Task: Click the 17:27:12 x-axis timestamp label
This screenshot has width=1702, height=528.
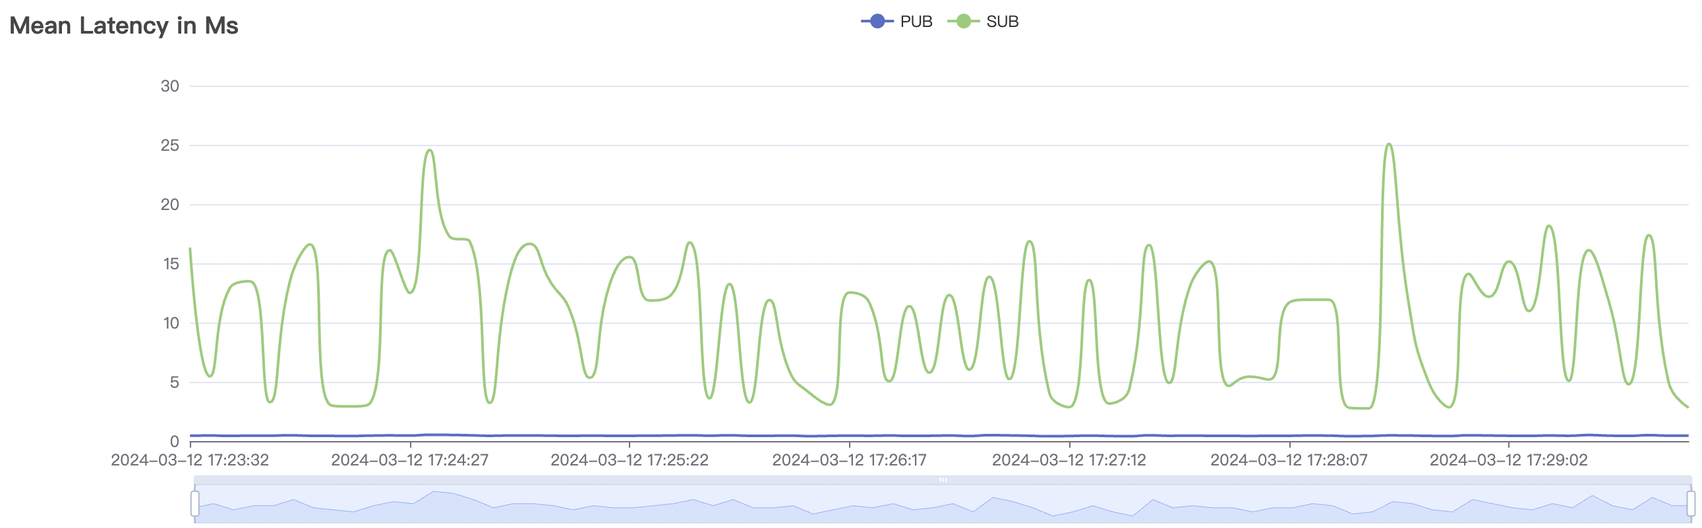Action: click(x=1069, y=460)
